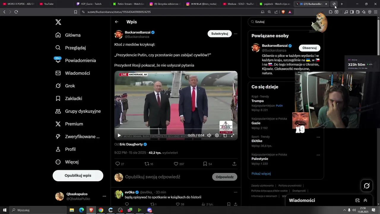
Task: Expand video to fullscreen
Action: click(232, 136)
